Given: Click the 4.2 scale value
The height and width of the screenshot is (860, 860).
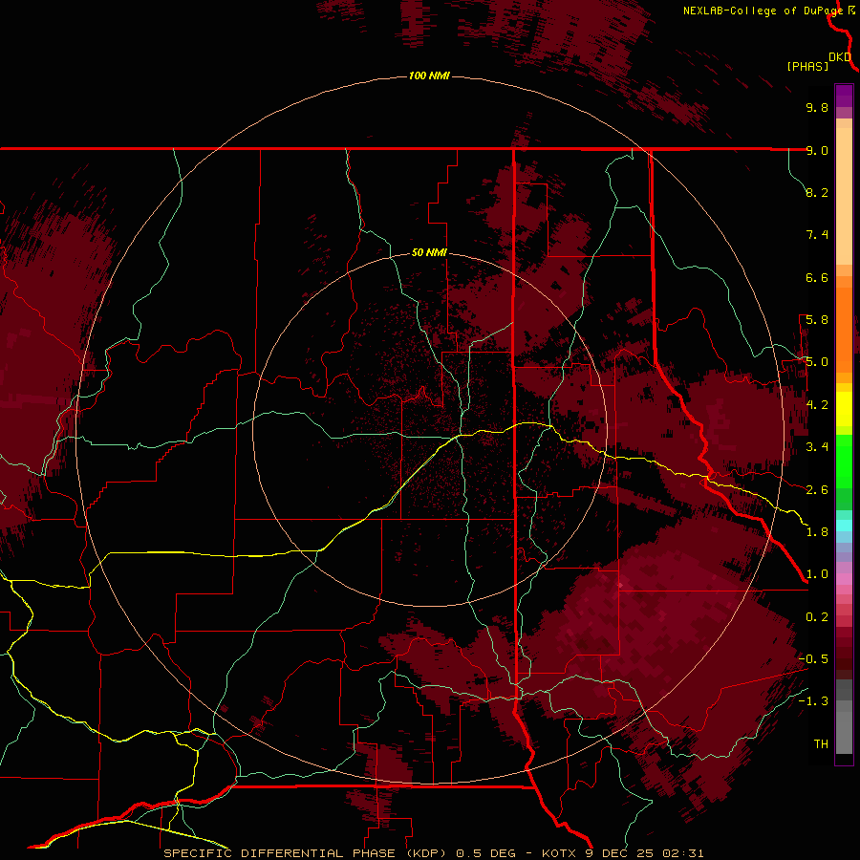Looking at the screenshot, I should (x=817, y=405).
